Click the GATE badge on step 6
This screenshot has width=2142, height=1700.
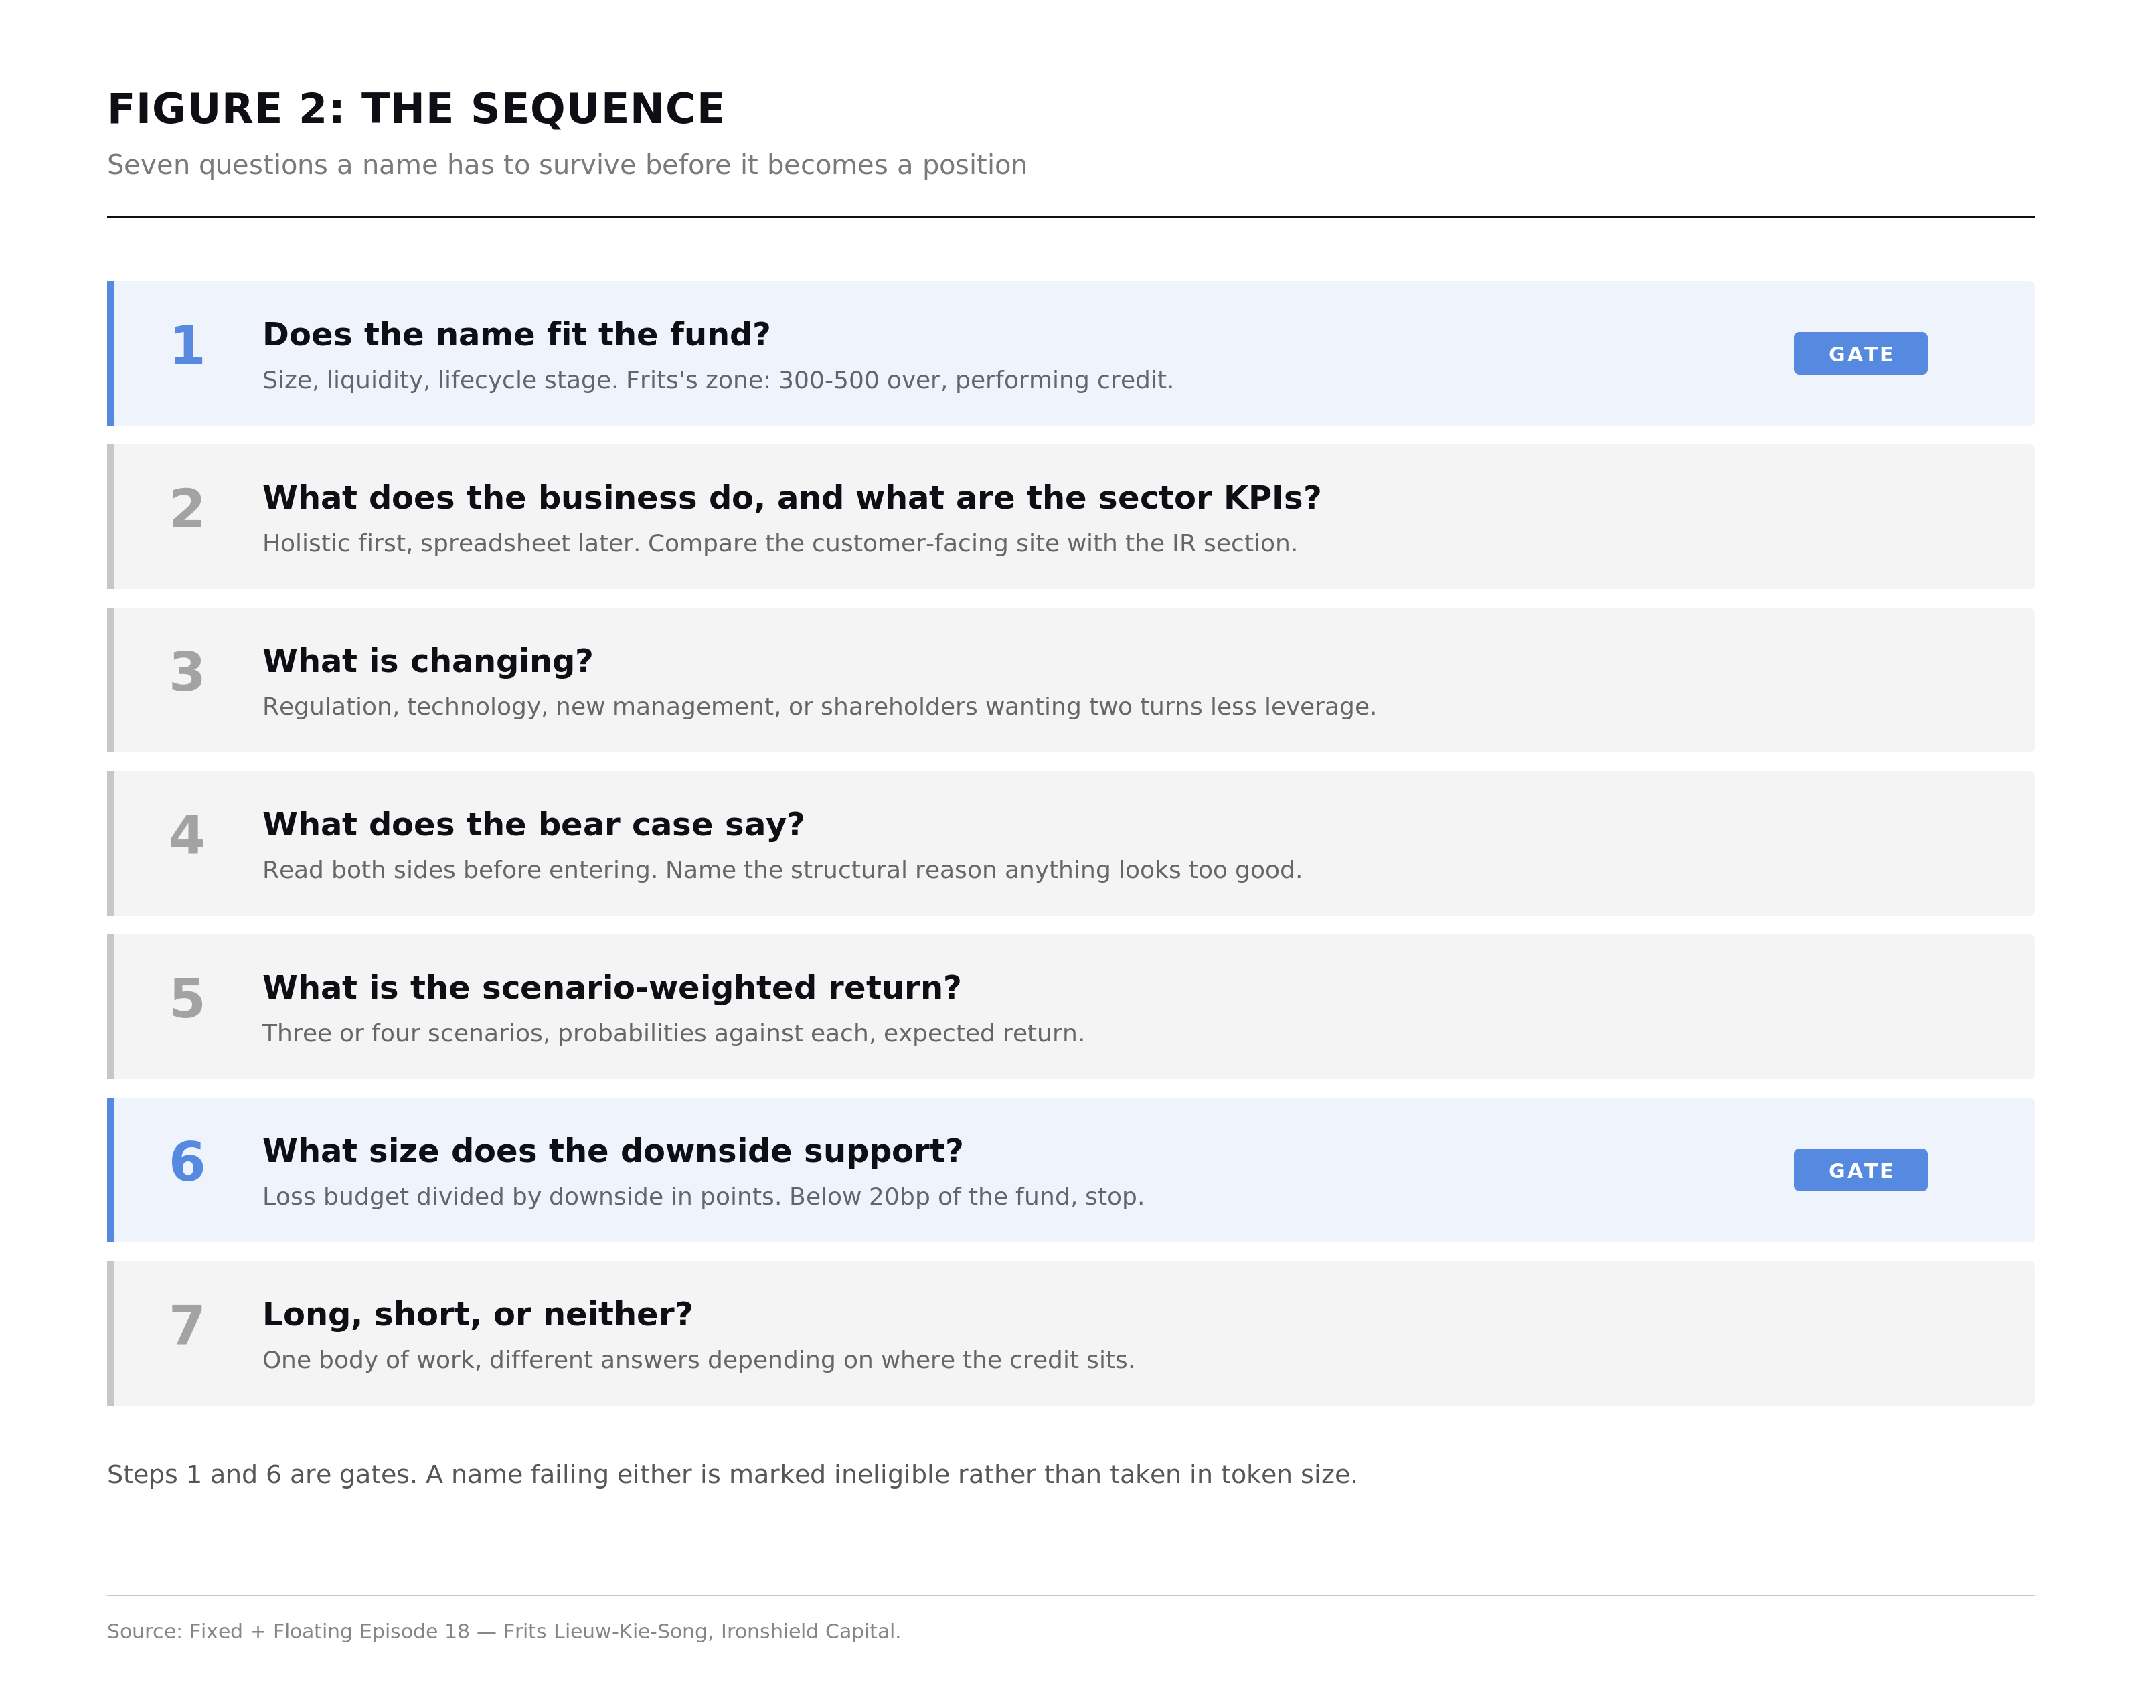[x=1860, y=1169]
